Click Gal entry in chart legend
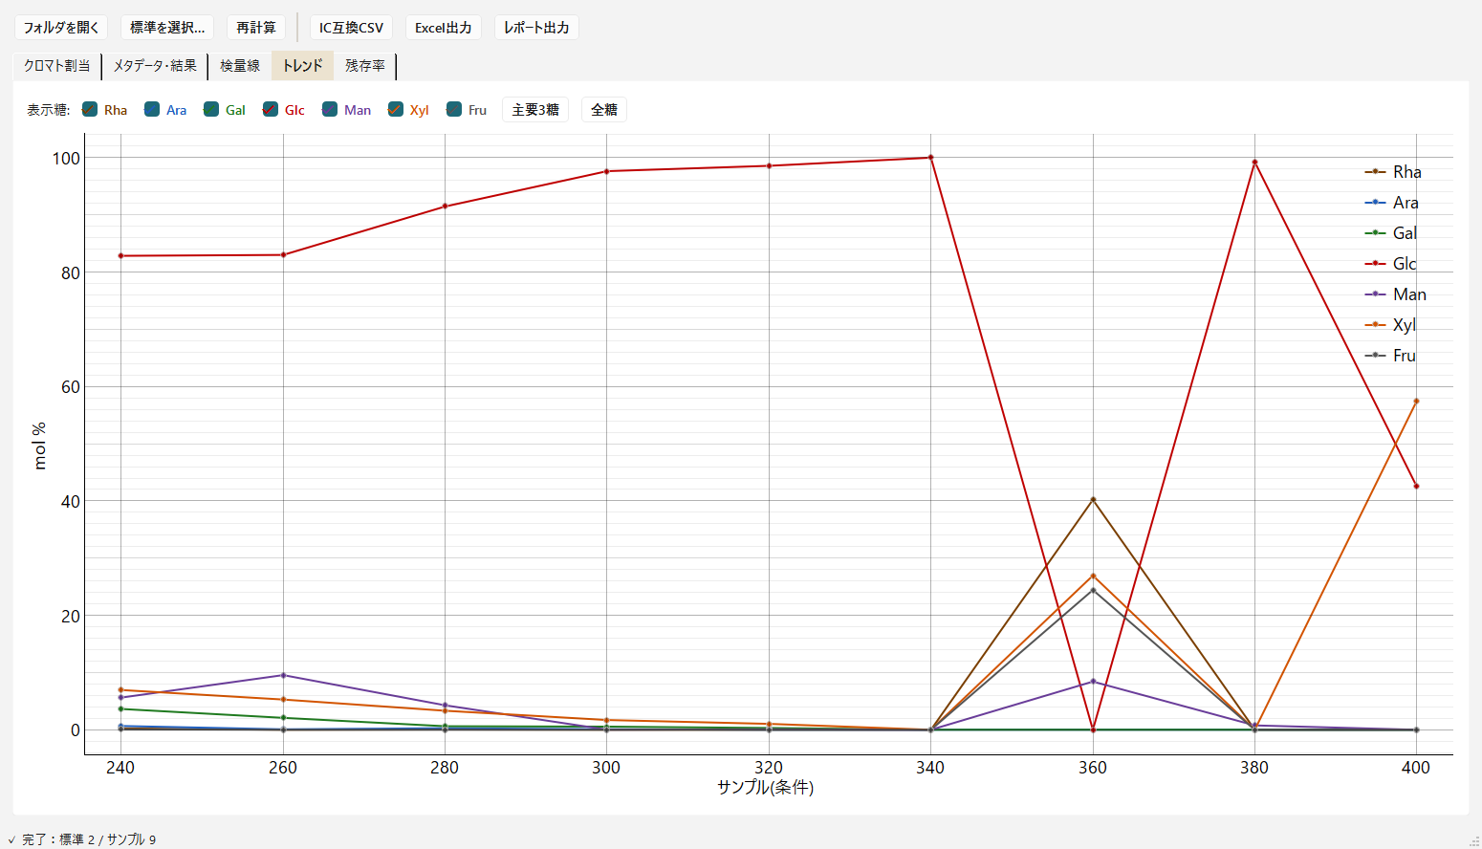This screenshot has height=849, width=1482. click(x=1391, y=233)
